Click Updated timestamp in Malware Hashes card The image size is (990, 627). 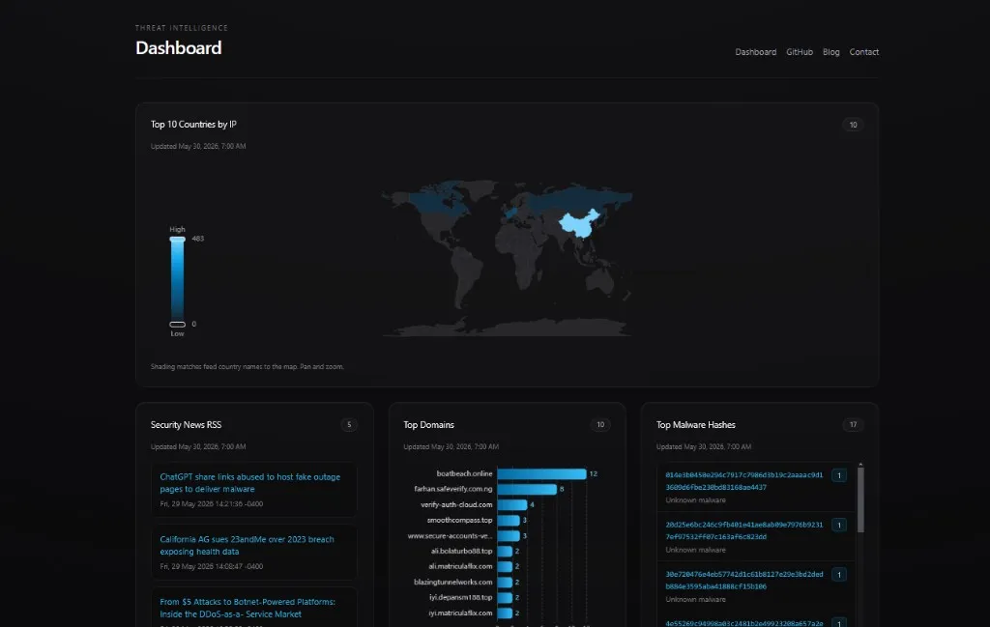[704, 446]
